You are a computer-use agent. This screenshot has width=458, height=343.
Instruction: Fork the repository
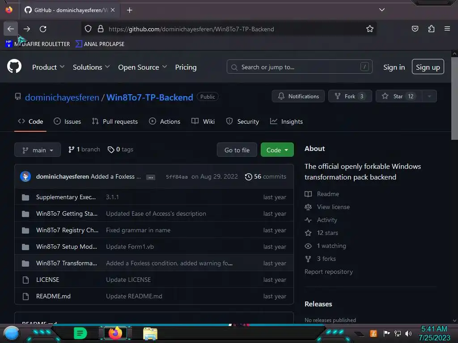350,96
